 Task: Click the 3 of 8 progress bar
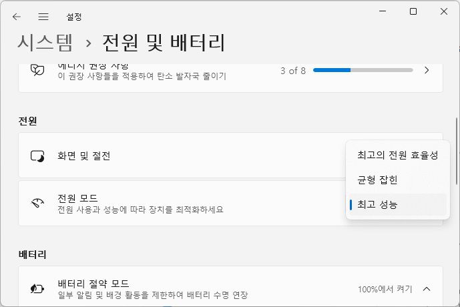click(x=363, y=70)
